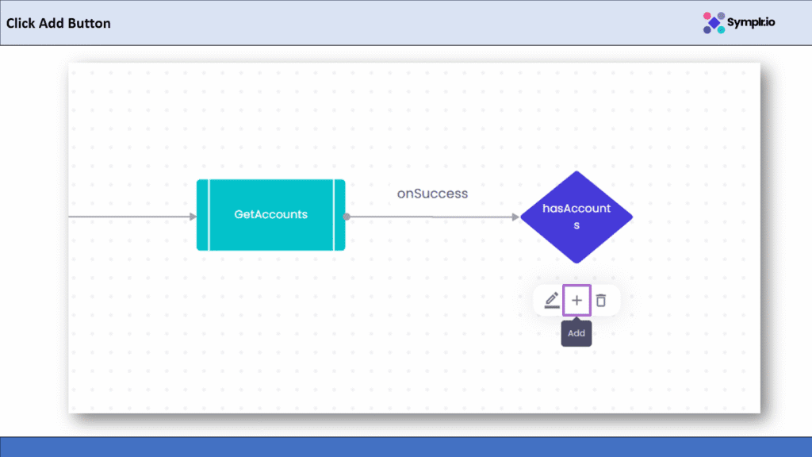Click the blue footer bar
The height and width of the screenshot is (457, 812).
[x=406, y=447]
